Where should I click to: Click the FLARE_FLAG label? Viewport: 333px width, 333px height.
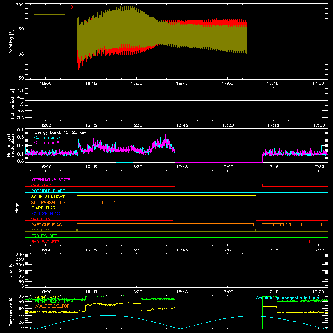point(43,208)
